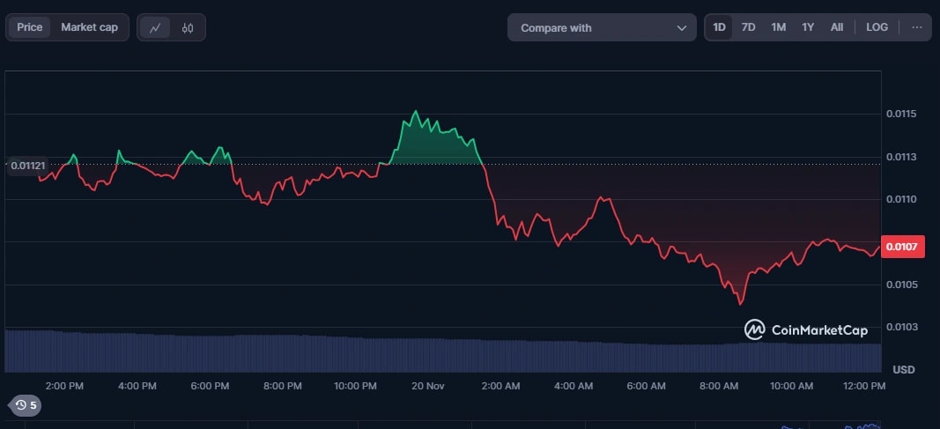Click the CoinMarketCap logo watermark
Image resolution: width=940 pixels, height=429 pixels.
806,329
